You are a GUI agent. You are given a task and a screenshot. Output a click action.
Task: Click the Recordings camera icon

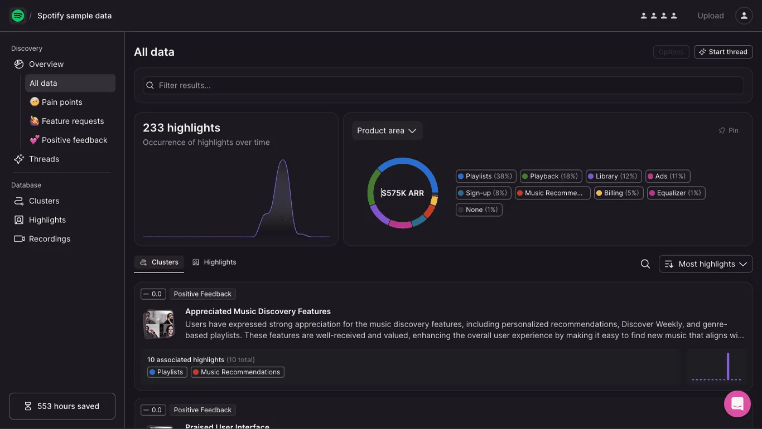click(19, 238)
